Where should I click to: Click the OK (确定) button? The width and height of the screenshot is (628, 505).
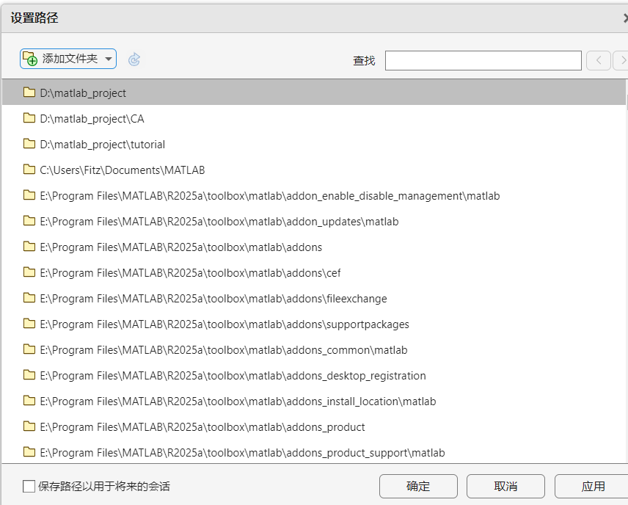click(418, 486)
